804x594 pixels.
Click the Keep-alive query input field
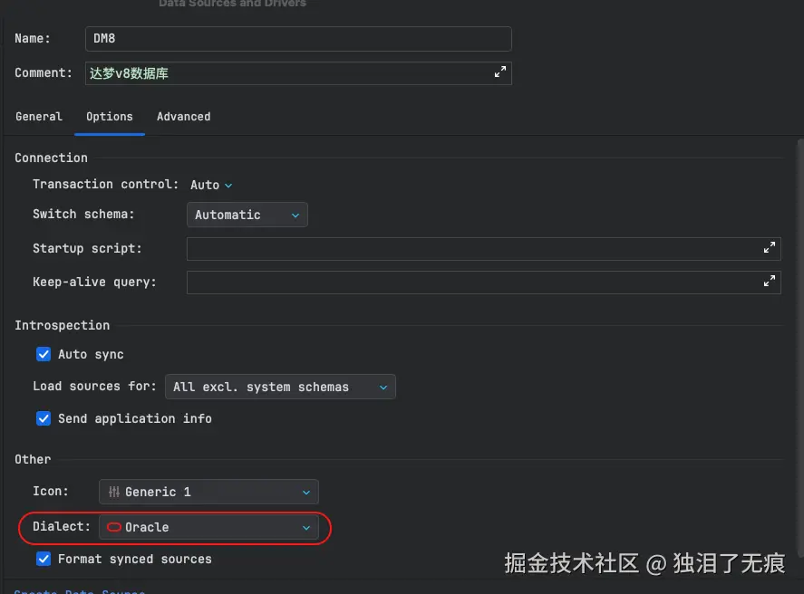coord(483,283)
